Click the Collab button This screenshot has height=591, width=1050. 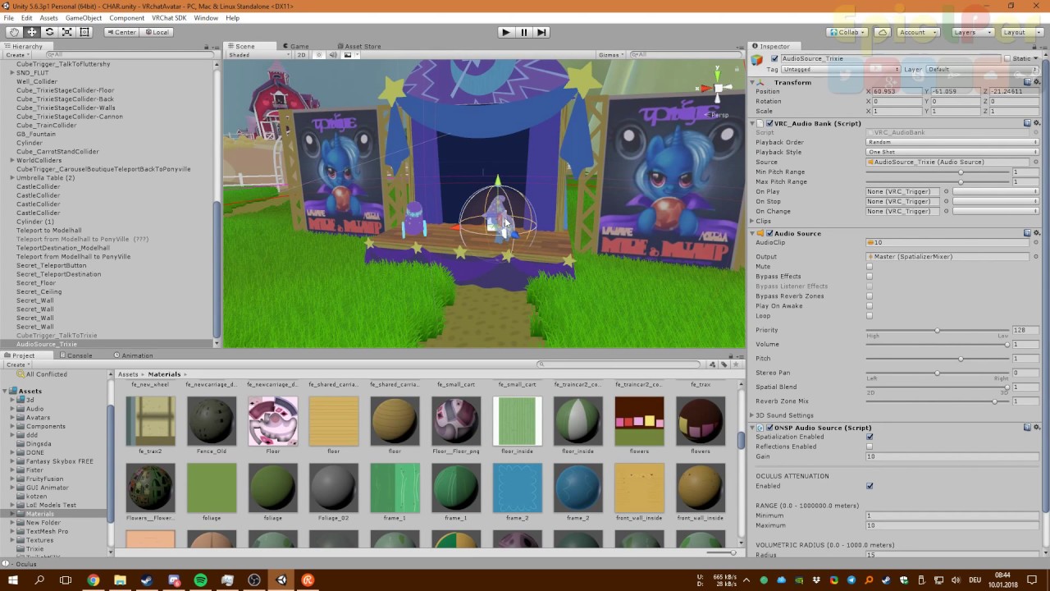point(848,32)
